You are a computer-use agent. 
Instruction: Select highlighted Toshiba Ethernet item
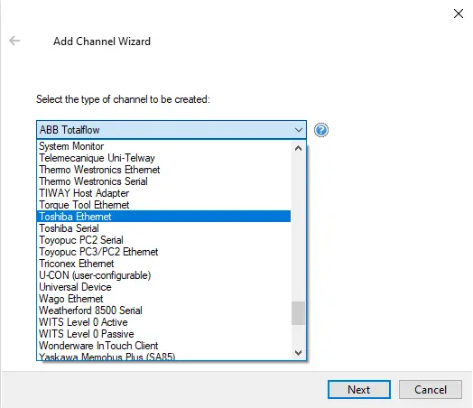tap(163, 217)
